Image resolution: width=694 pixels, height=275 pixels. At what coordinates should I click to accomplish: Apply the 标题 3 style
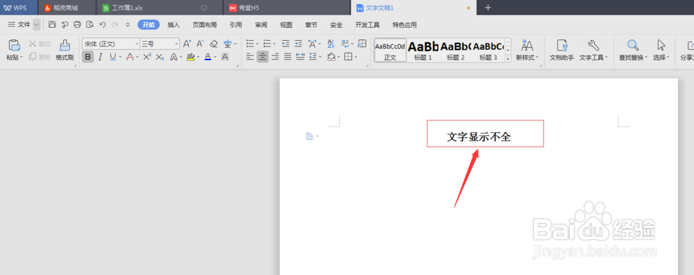click(489, 51)
